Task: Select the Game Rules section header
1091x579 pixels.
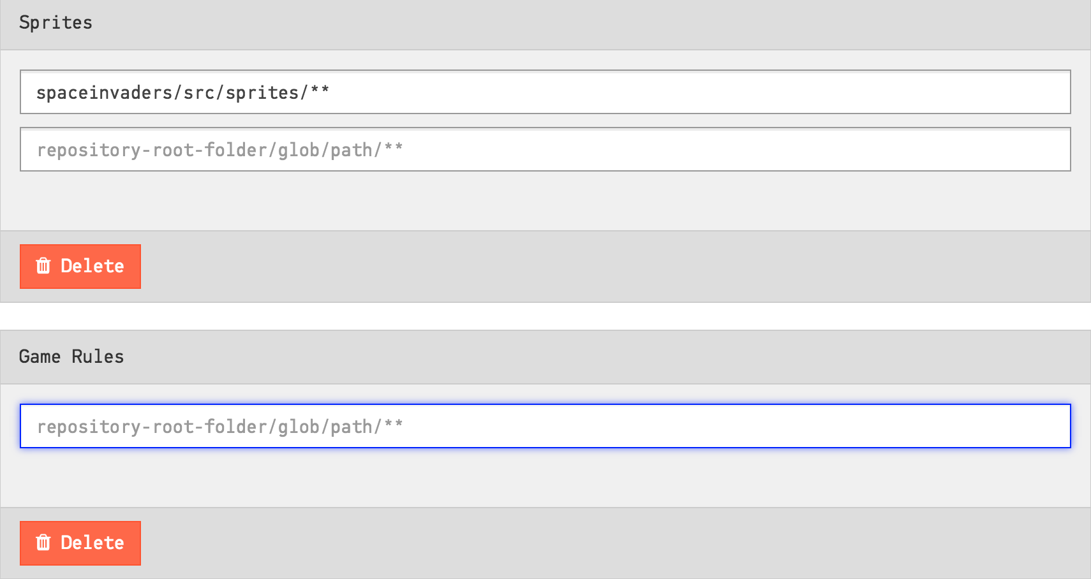Action: (x=71, y=356)
